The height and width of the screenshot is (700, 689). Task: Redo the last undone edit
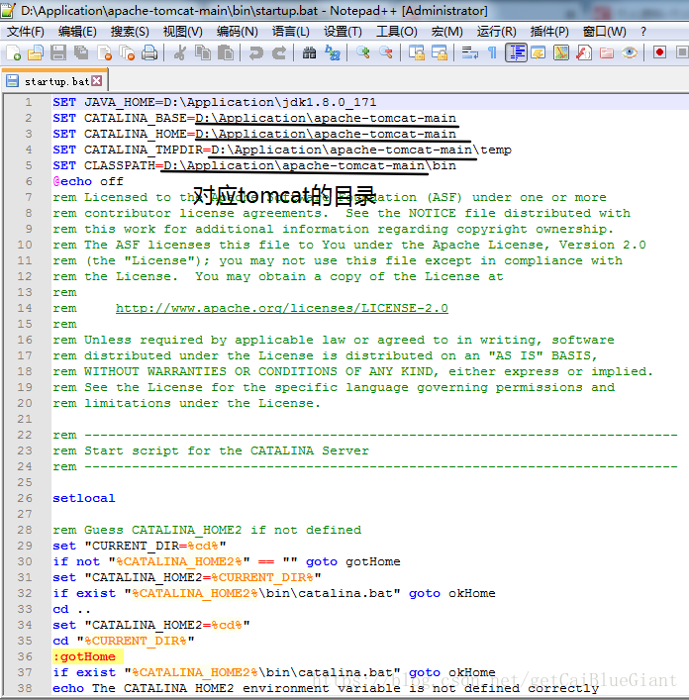pos(279,52)
